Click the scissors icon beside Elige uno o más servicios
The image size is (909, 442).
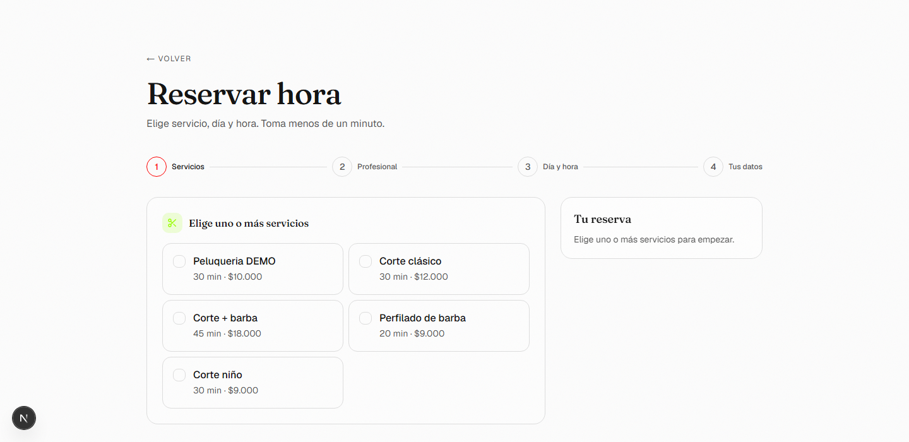click(172, 223)
